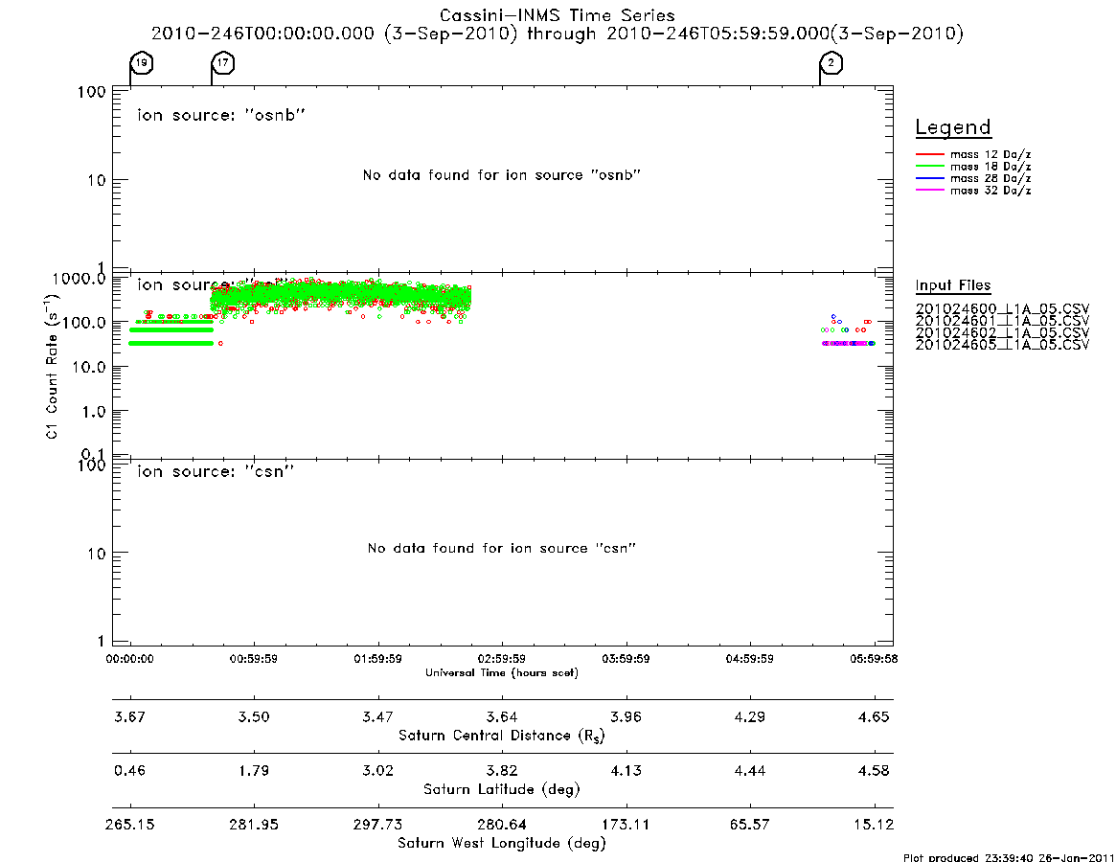Click the latitude value 1.79
This screenshot has height=862, width=1116.
click(x=254, y=771)
